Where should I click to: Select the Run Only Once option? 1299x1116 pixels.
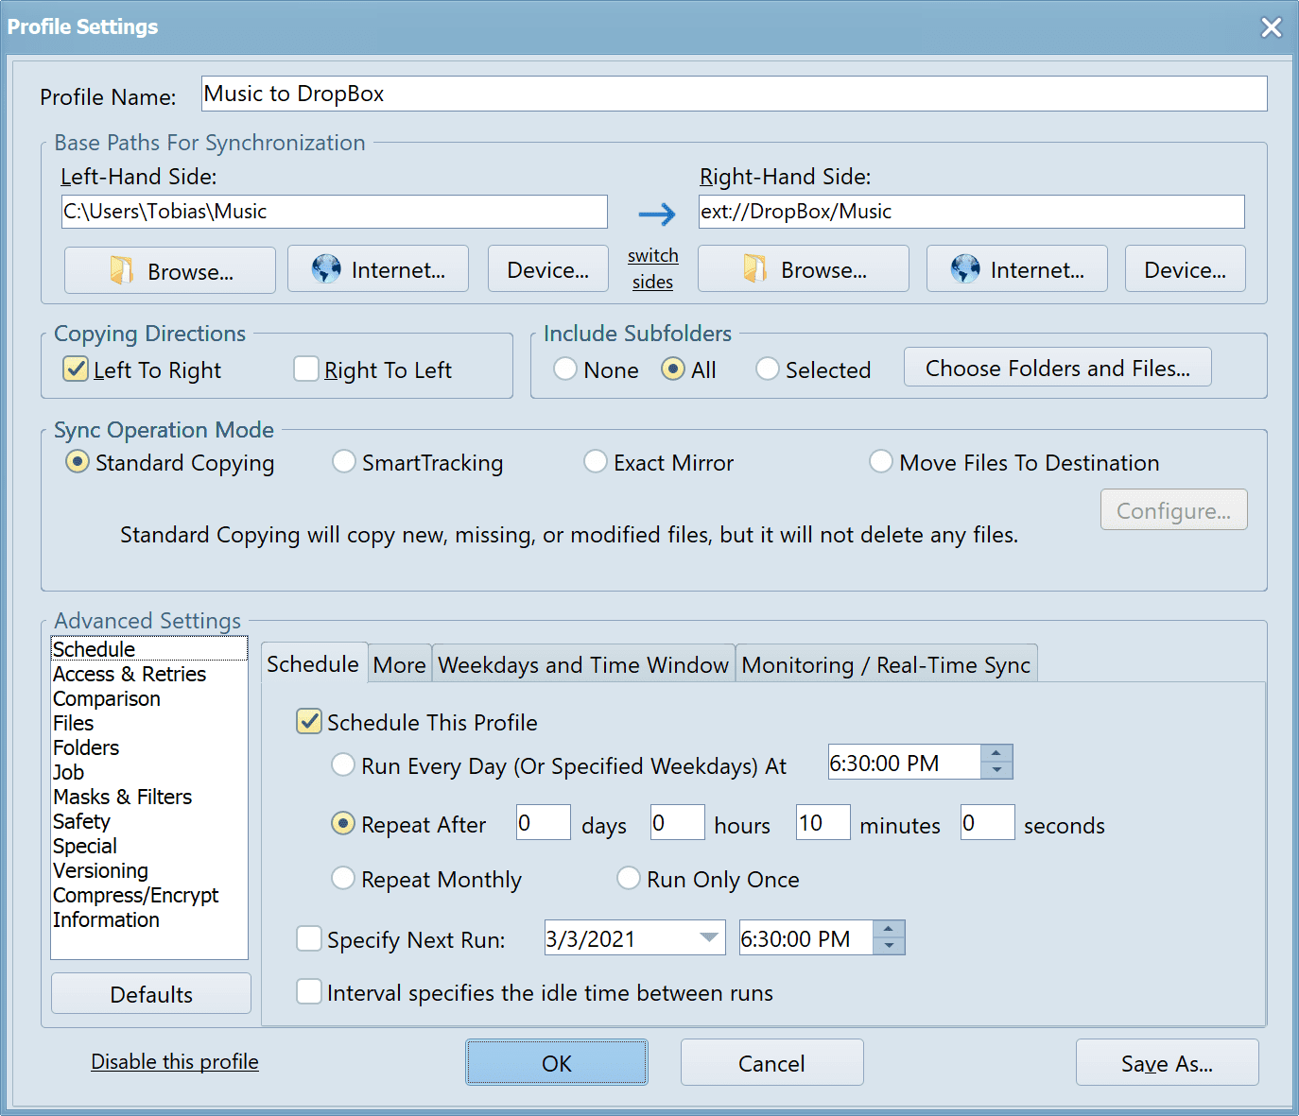629,879
